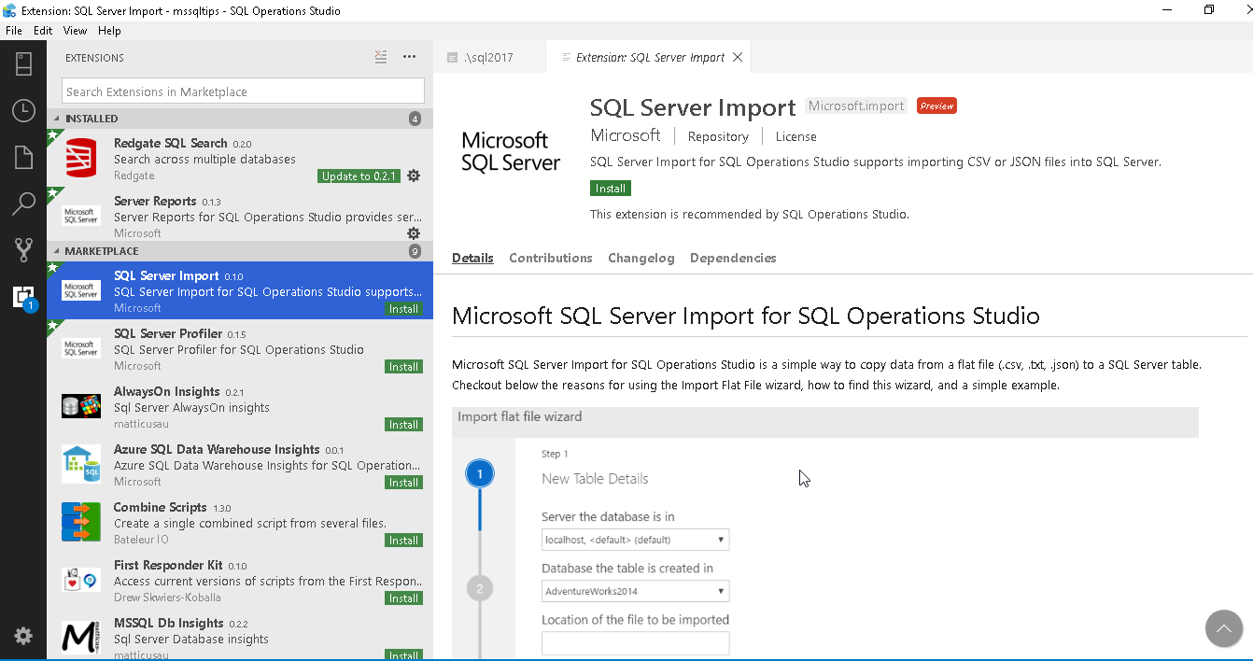The height and width of the screenshot is (661, 1253).
Task: Open the View menu
Action: [75, 31]
